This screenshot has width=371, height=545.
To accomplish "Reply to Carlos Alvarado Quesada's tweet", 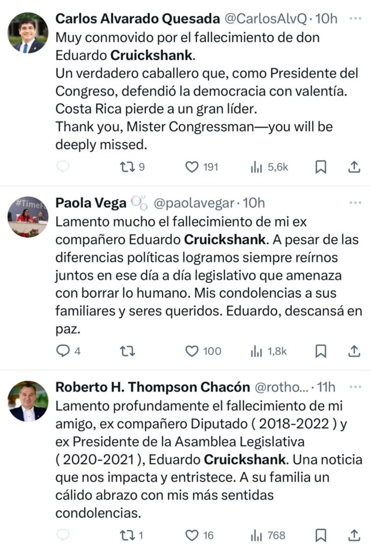I will click(63, 167).
